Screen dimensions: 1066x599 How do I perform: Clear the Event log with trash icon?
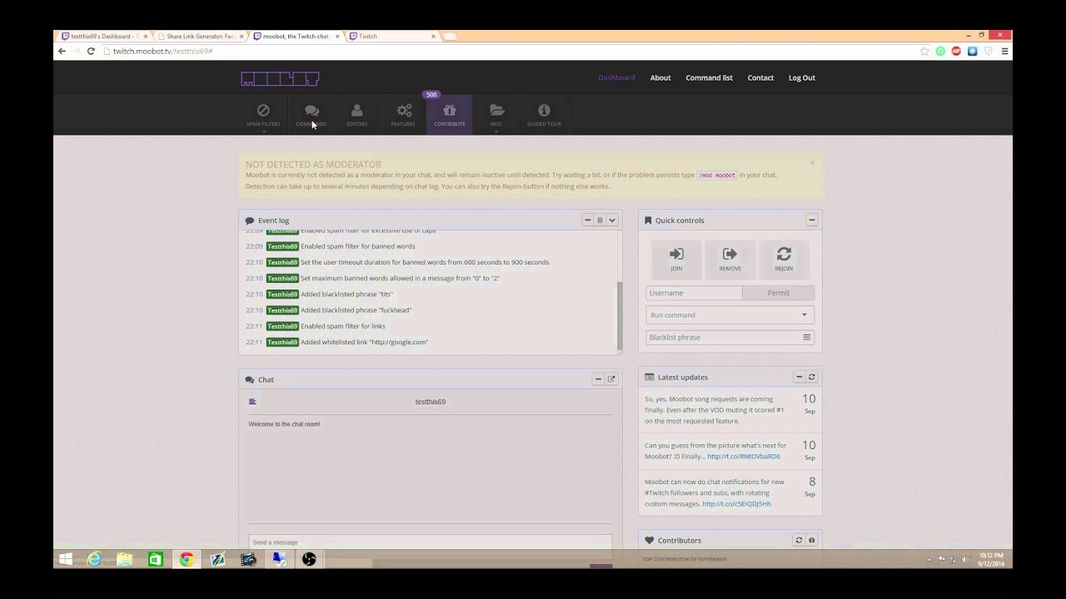coord(600,220)
